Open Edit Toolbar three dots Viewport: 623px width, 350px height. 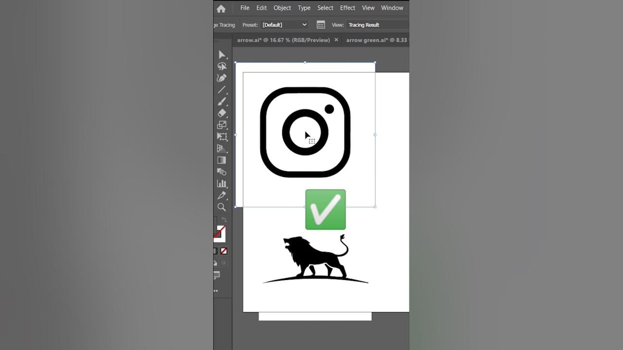pos(216,291)
